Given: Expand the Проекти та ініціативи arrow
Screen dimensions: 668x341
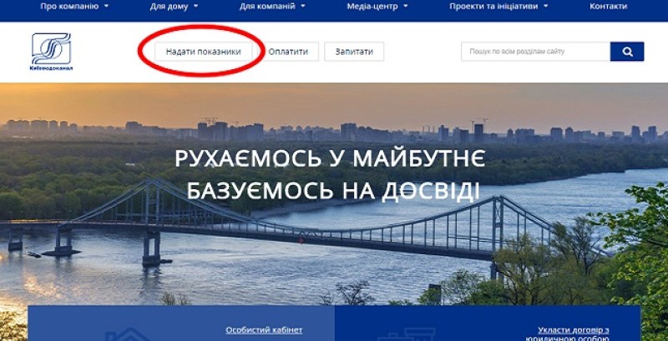Looking at the screenshot, I should (546, 7).
